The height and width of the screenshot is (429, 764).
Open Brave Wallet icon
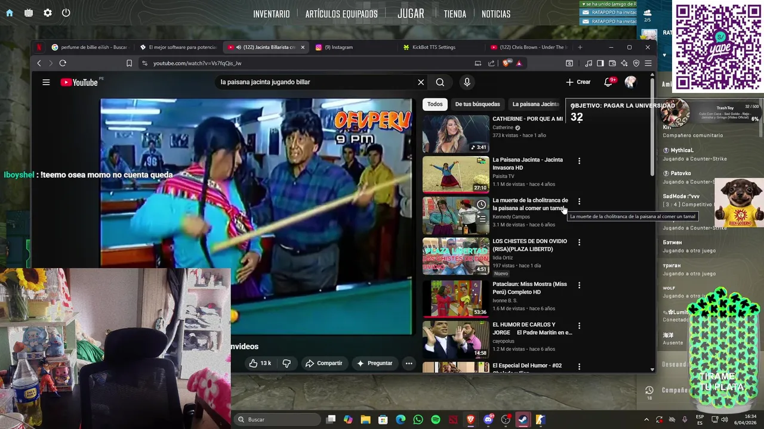(612, 63)
